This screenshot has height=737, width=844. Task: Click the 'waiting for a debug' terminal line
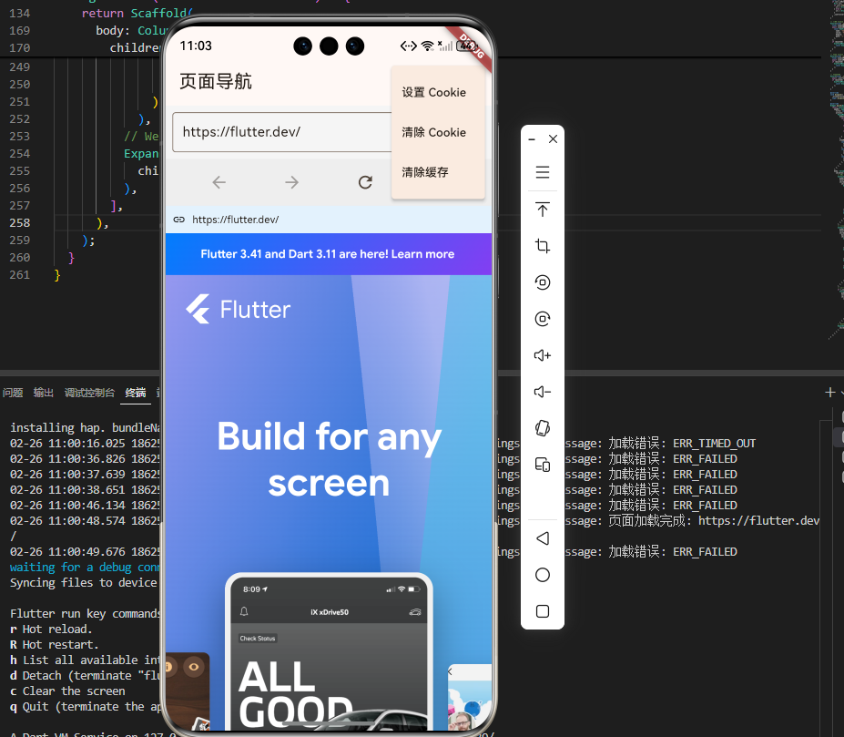click(85, 567)
